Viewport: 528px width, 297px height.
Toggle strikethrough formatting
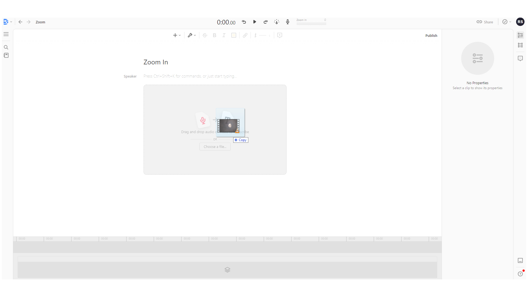[205, 35]
